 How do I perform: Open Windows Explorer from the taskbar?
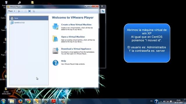tap(12, 101)
